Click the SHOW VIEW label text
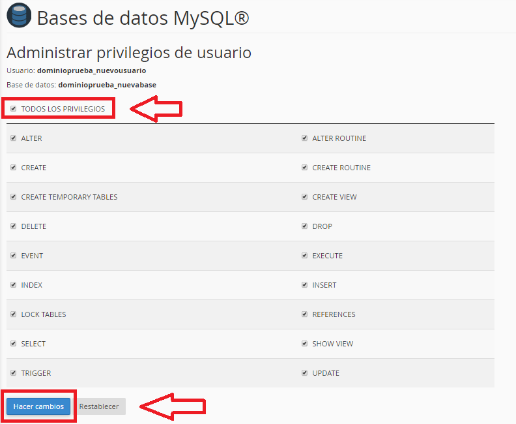The image size is (516, 424). click(332, 344)
